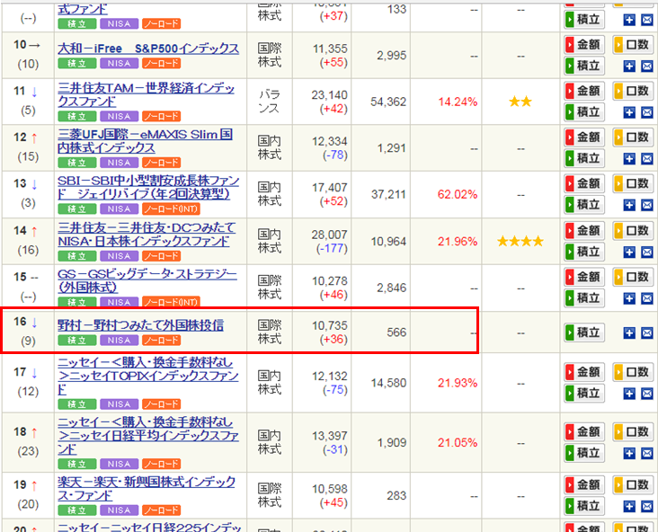
Task: Click 金額 button for 三井住友TAM-世界経済インデックス
Action: [584, 91]
